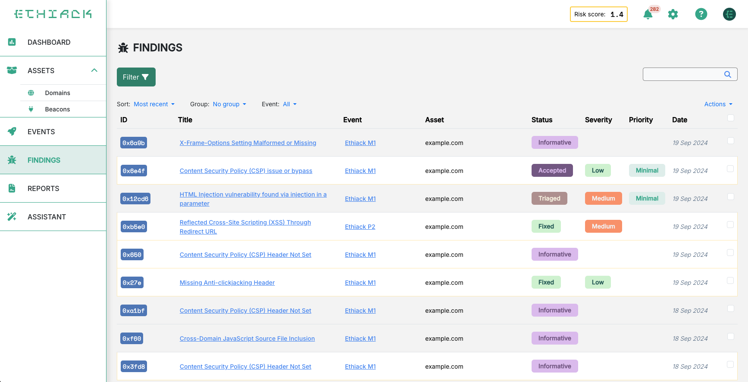Viewport: 748px width, 382px height.
Task: Check the box for finding 0xf60
Action: (730, 336)
